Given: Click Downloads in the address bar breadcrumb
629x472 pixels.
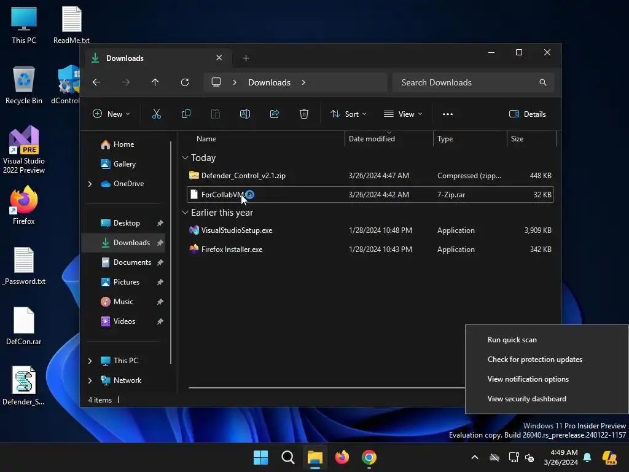Looking at the screenshot, I should pos(269,82).
